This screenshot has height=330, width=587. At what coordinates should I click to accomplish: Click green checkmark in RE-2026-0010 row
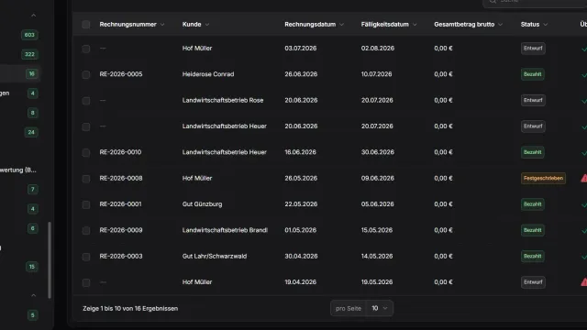click(584, 153)
